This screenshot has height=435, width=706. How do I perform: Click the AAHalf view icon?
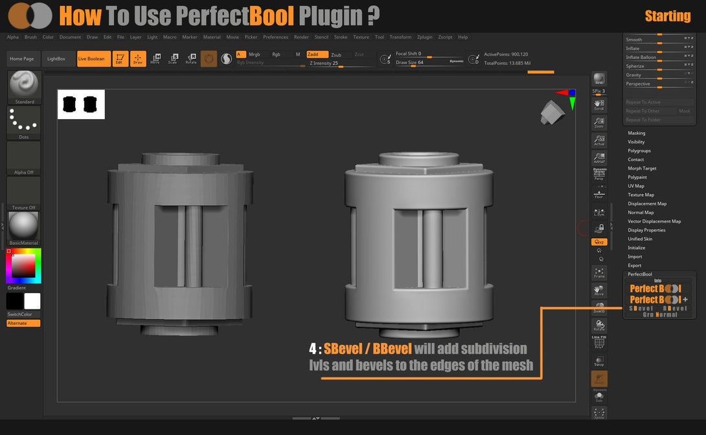599,158
